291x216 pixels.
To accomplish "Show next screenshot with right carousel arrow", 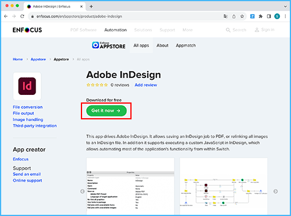I will click(x=275, y=192).
